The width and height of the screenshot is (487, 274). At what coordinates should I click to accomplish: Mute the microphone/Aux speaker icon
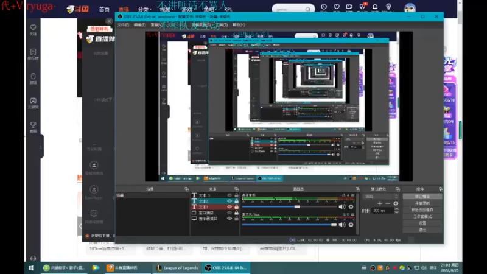[x=342, y=225]
